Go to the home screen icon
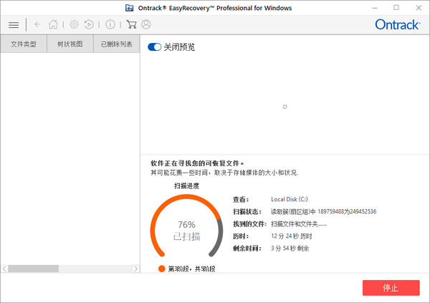Image resolution: width=430 pixels, height=303 pixels. (x=53, y=24)
